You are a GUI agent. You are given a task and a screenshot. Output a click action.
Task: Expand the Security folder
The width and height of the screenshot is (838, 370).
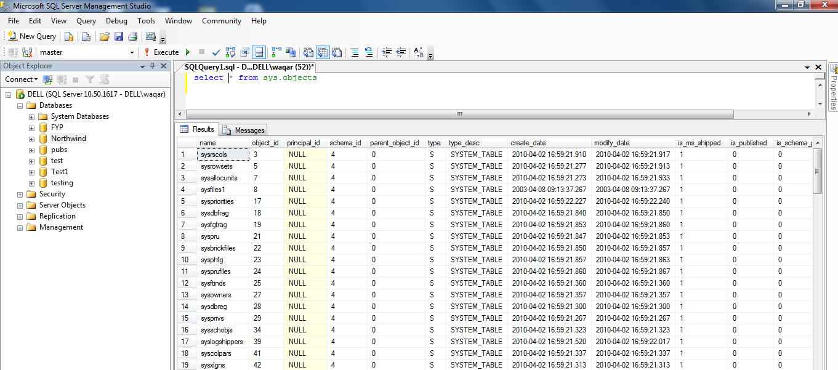20,193
